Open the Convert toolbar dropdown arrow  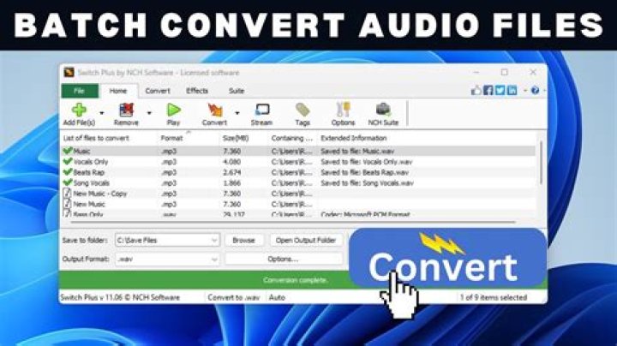(x=237, y=113)
